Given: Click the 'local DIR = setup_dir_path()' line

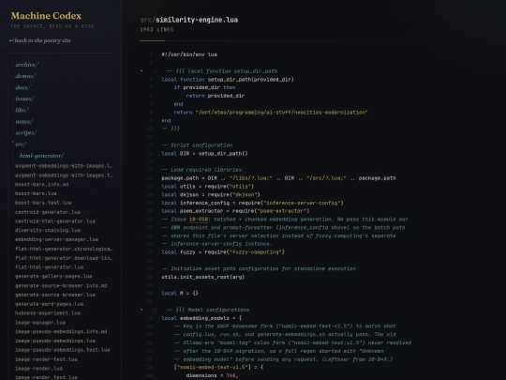Looking at the screenshot, I should tap(204, 154).
